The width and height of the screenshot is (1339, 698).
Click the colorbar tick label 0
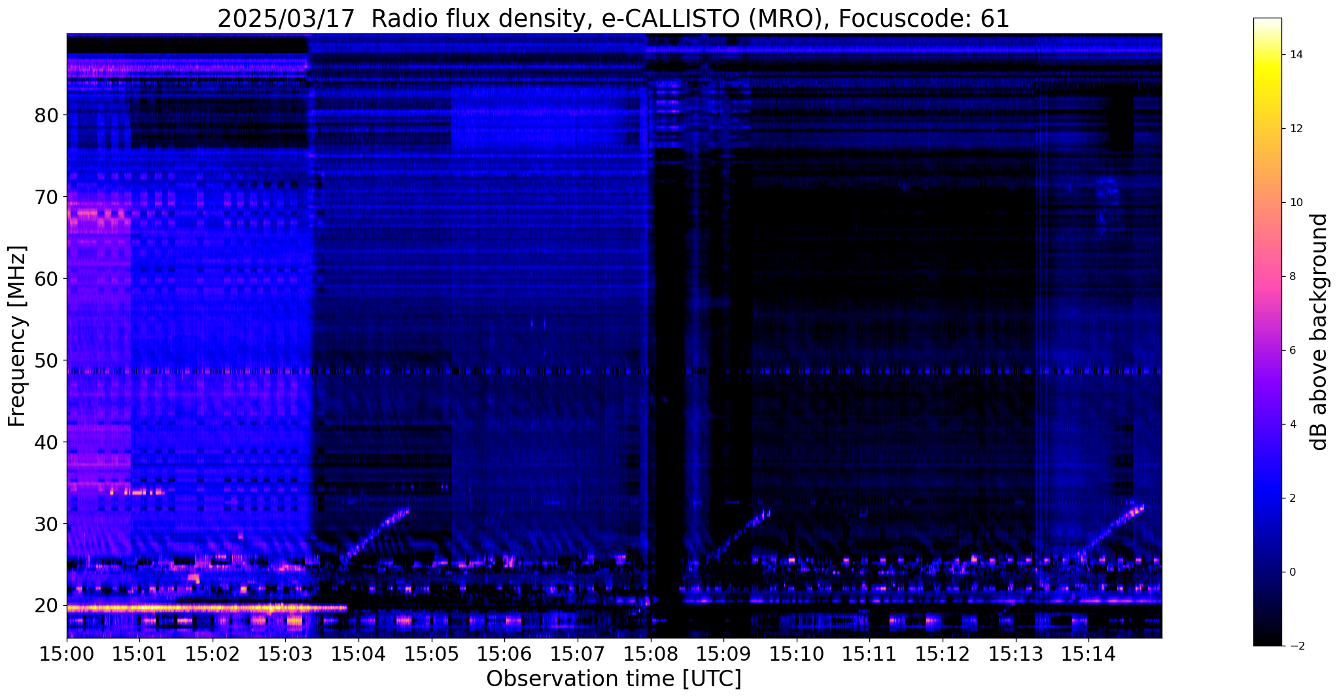click(x=1293, y=572)
